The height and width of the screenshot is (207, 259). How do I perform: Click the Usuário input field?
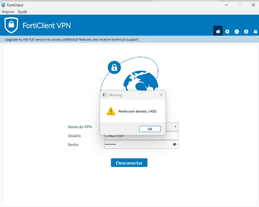click(141, 136)
